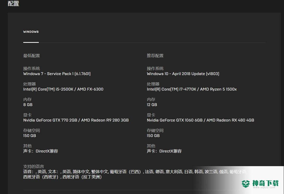
Task: Click '声卡: DirectX兼容' under 推荐配置
Action: (164, 151)
